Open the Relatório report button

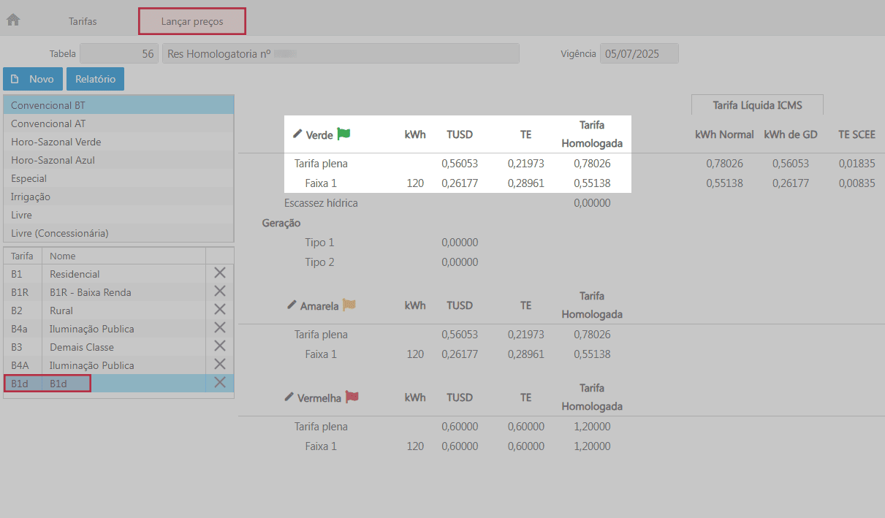(95, 79)
